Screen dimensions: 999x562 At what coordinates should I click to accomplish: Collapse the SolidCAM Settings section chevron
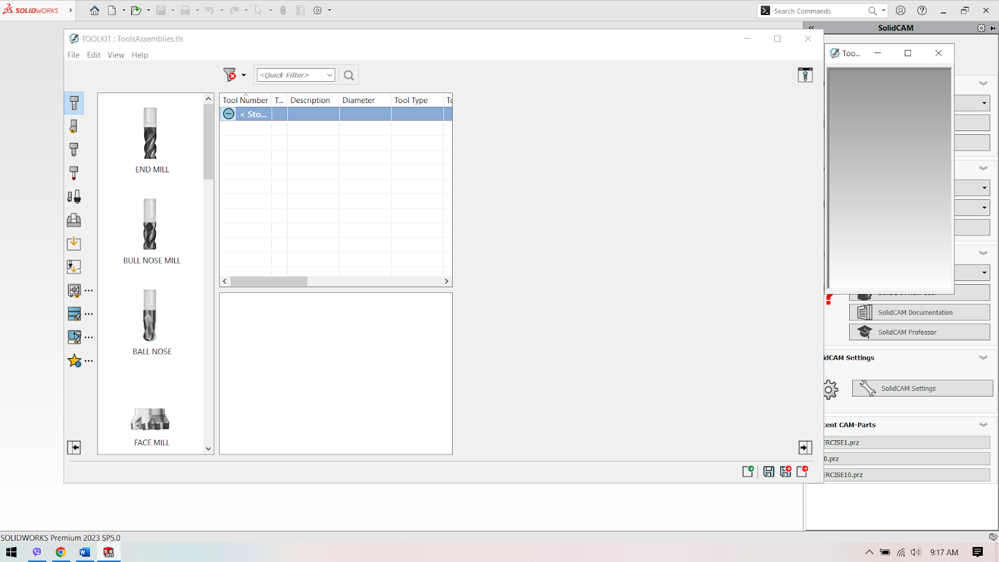pyautogui.click(x=983, y=358)
